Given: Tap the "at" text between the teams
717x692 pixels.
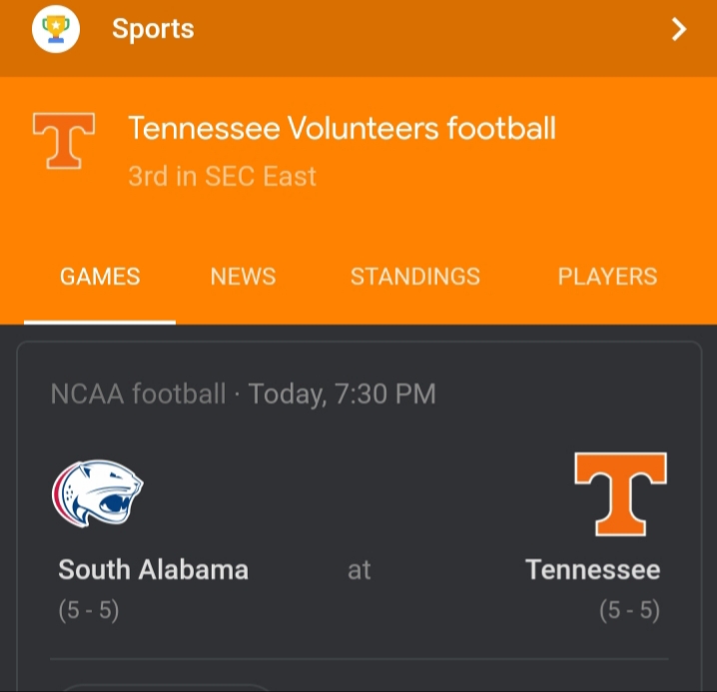Looking at the screenshot, I should (358, 570).
